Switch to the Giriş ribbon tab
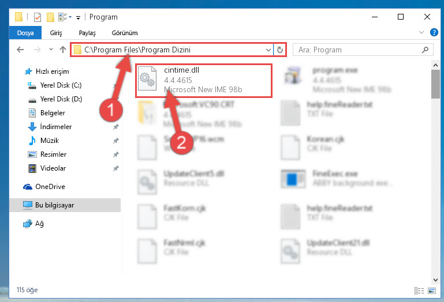The image size is (444, 302). pos(56,33)
